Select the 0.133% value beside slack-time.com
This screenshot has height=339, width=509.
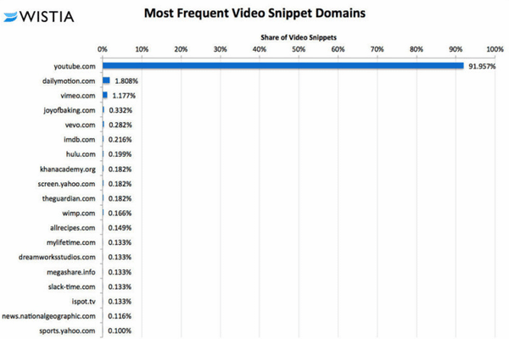tap(120, 286)
